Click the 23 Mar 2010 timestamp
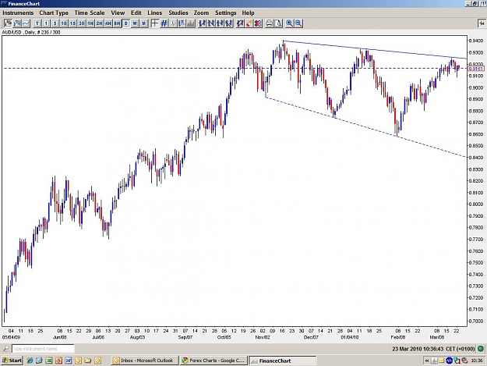The image size is (487, 366). coord(433,349)
